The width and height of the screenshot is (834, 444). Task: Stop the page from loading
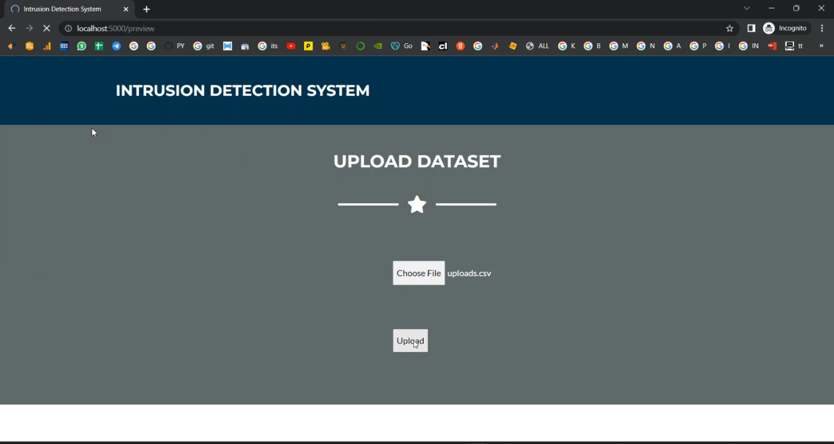pos(47,28)
